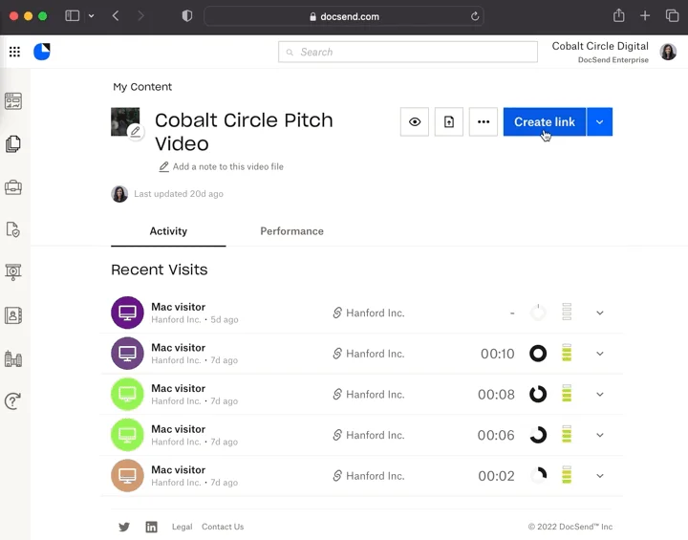Expand the 5d ago Mac visitor row
Viewport: 688px width, 540px height.
[x=600, y=313]
